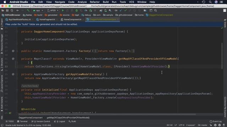This screenshot has width=227, height=127.
Task: Open the SDK Manager icon
Action: tap(110, 11)
